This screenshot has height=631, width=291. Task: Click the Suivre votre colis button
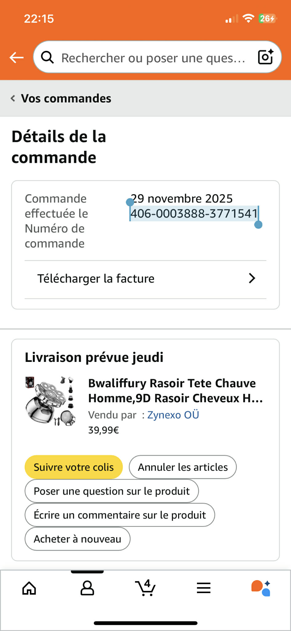click(74, 467)
